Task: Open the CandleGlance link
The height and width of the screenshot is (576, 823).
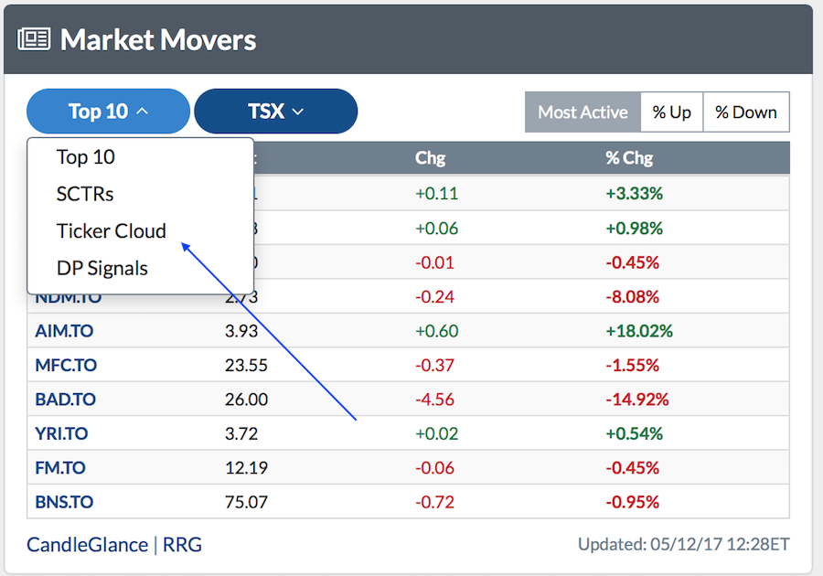Action: pos(87,545)
